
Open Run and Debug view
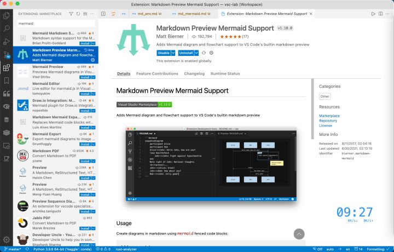tap(6, 42)
